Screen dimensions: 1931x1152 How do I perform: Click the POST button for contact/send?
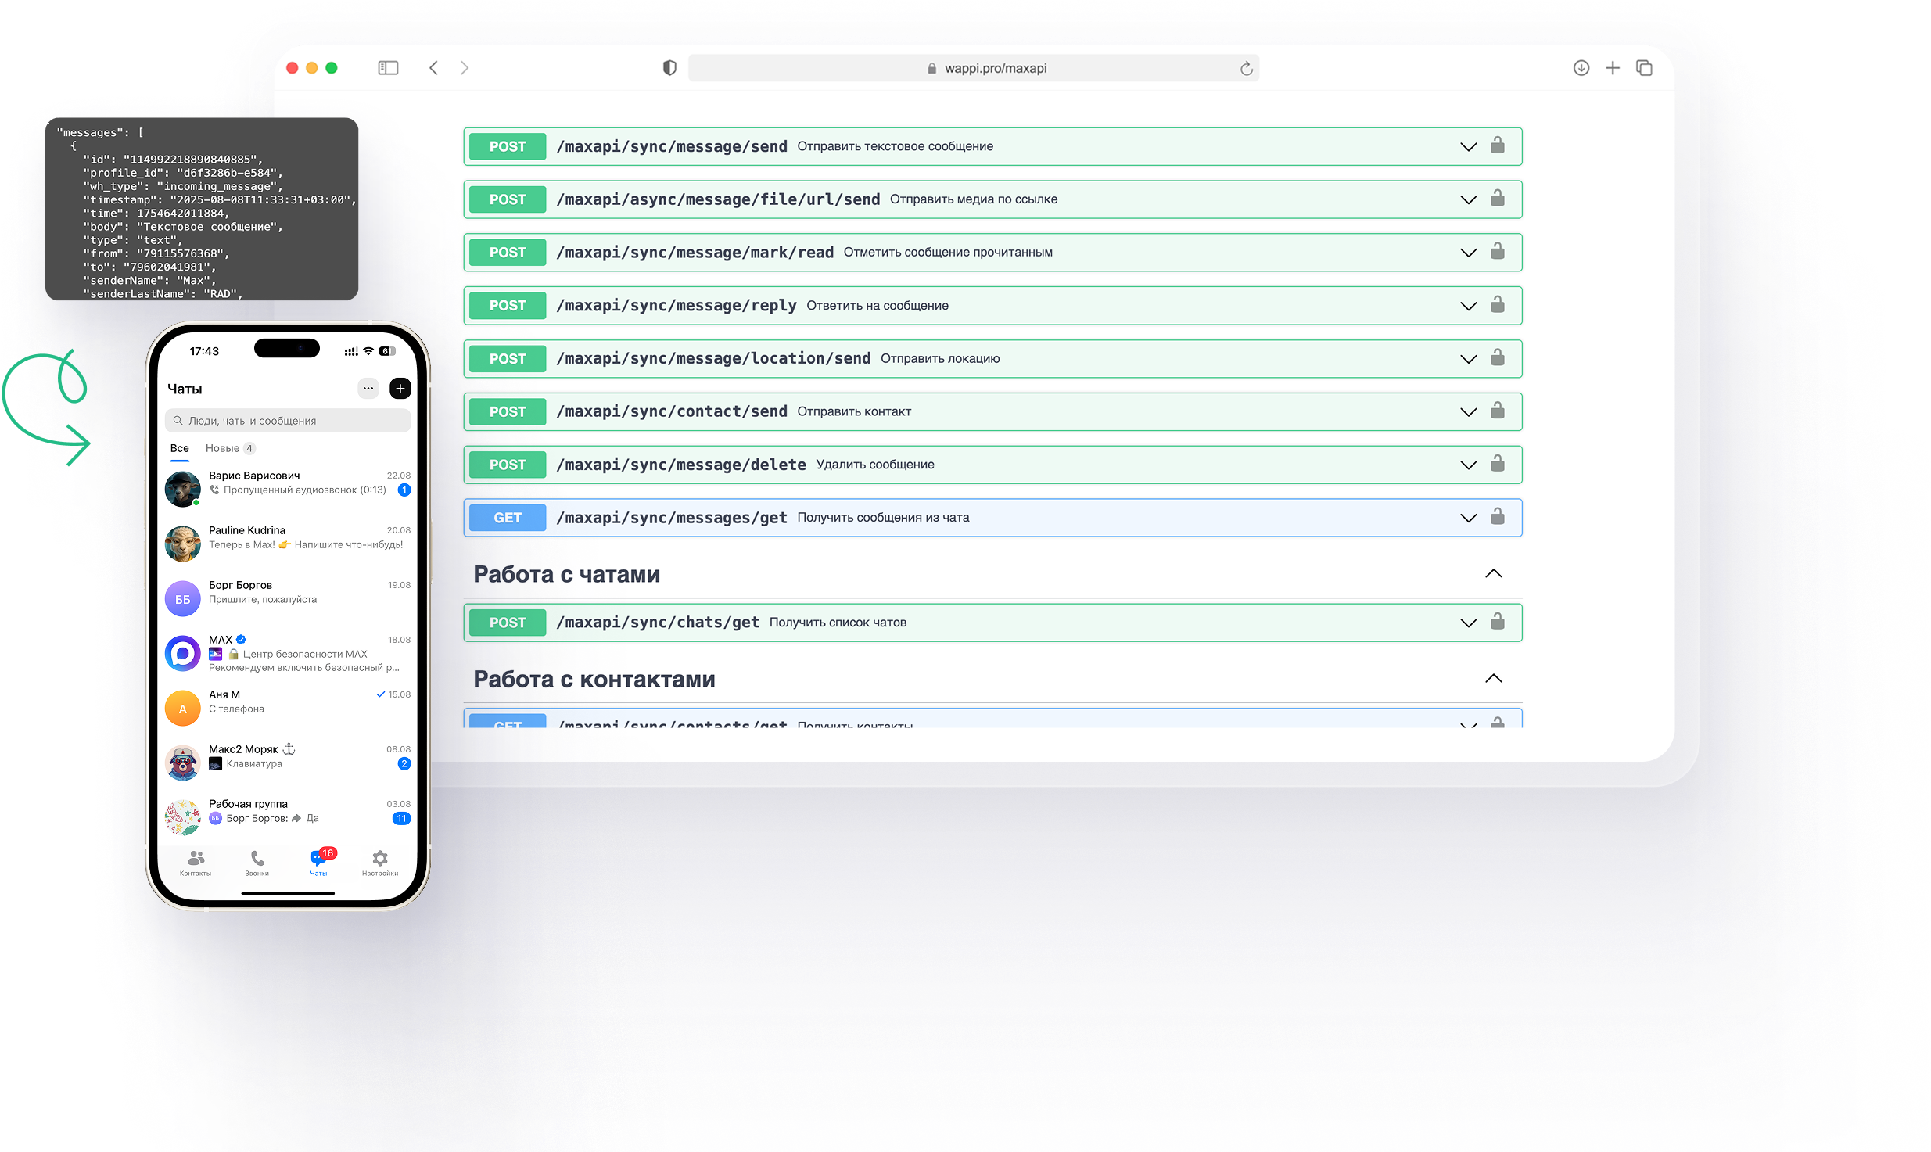click(508, 411)
